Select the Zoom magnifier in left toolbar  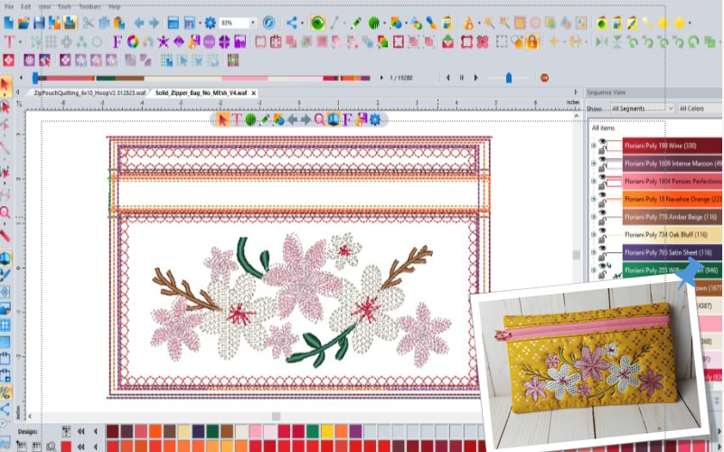point(5,212)
